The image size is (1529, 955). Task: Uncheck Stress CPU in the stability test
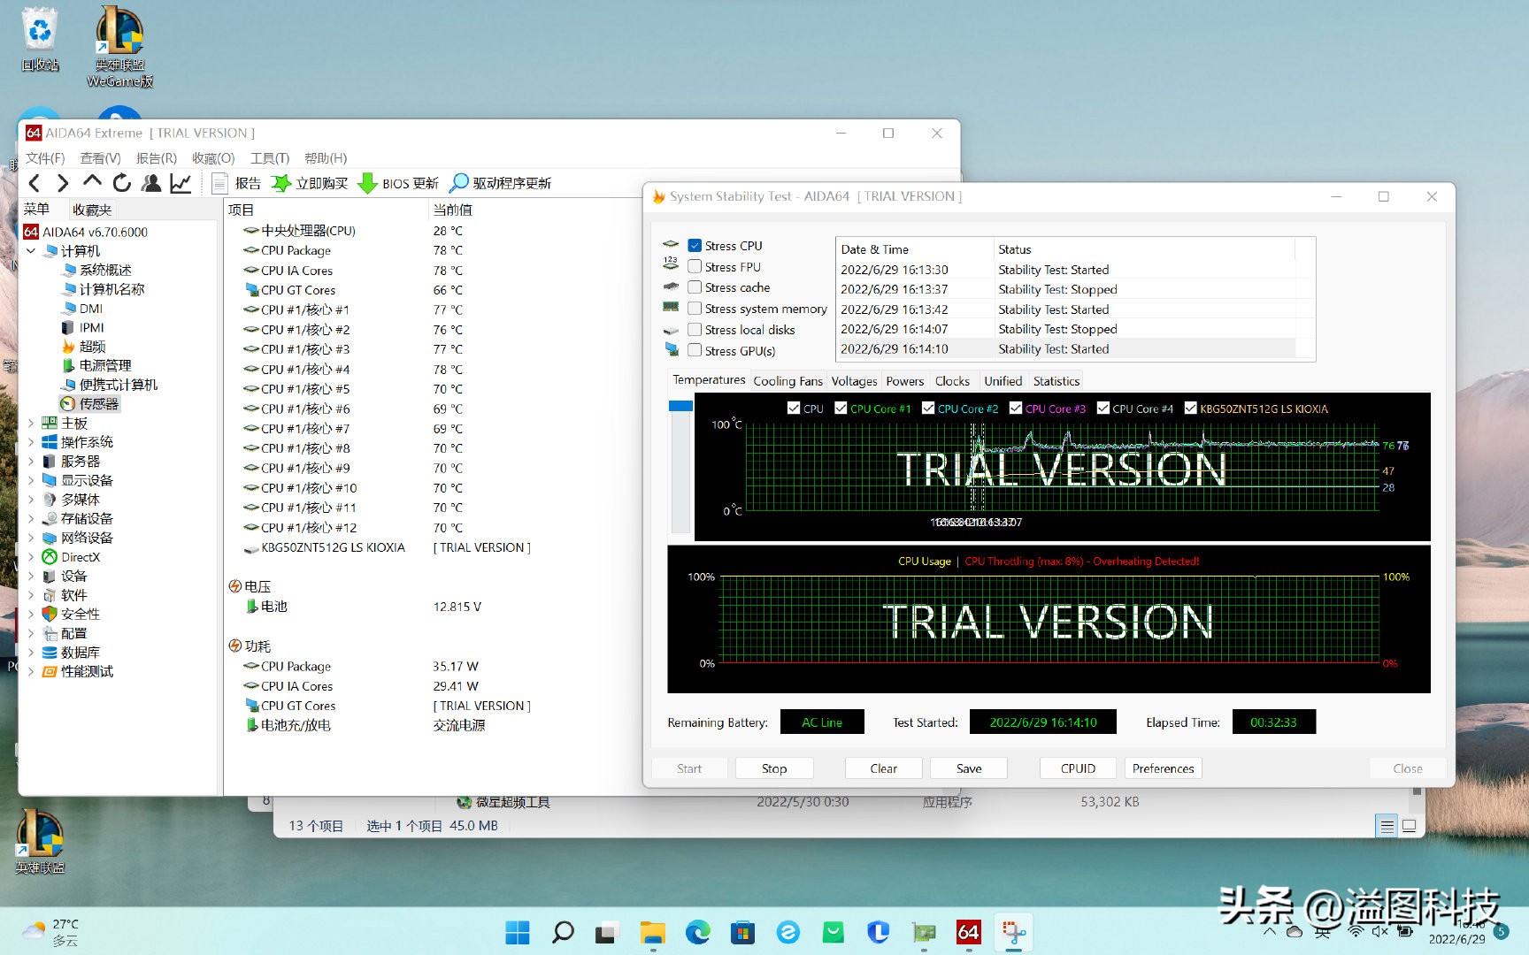pos(695,245)
